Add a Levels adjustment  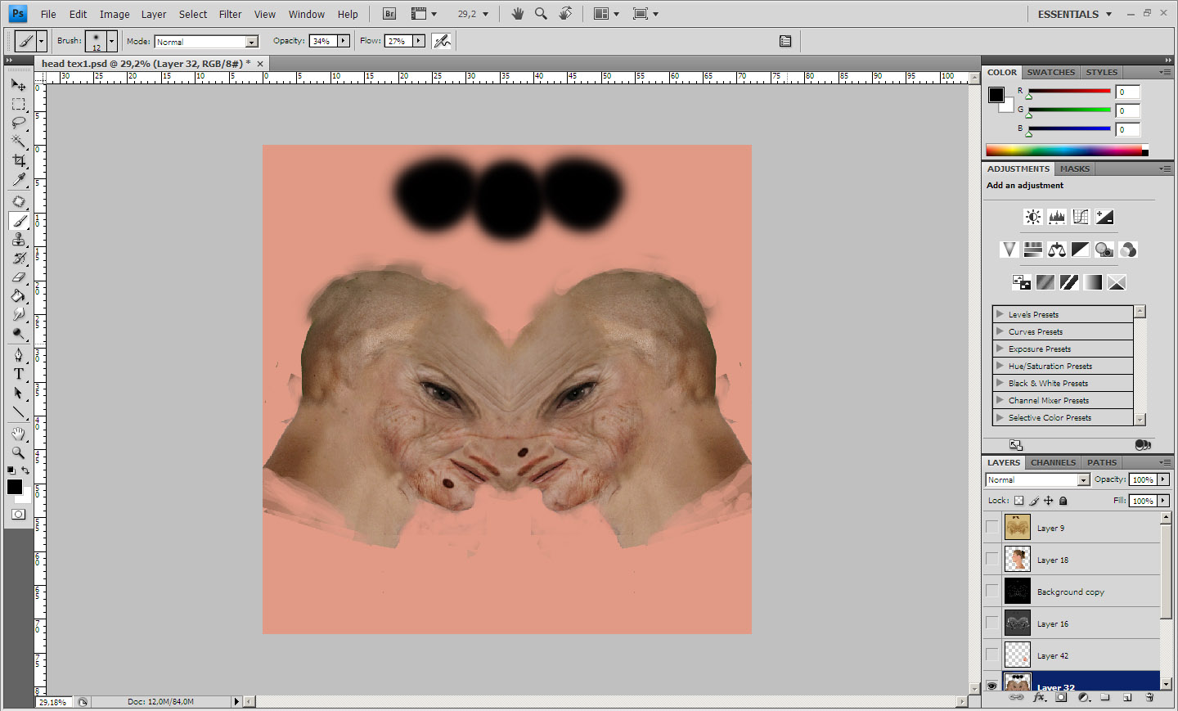(1057, 217)
